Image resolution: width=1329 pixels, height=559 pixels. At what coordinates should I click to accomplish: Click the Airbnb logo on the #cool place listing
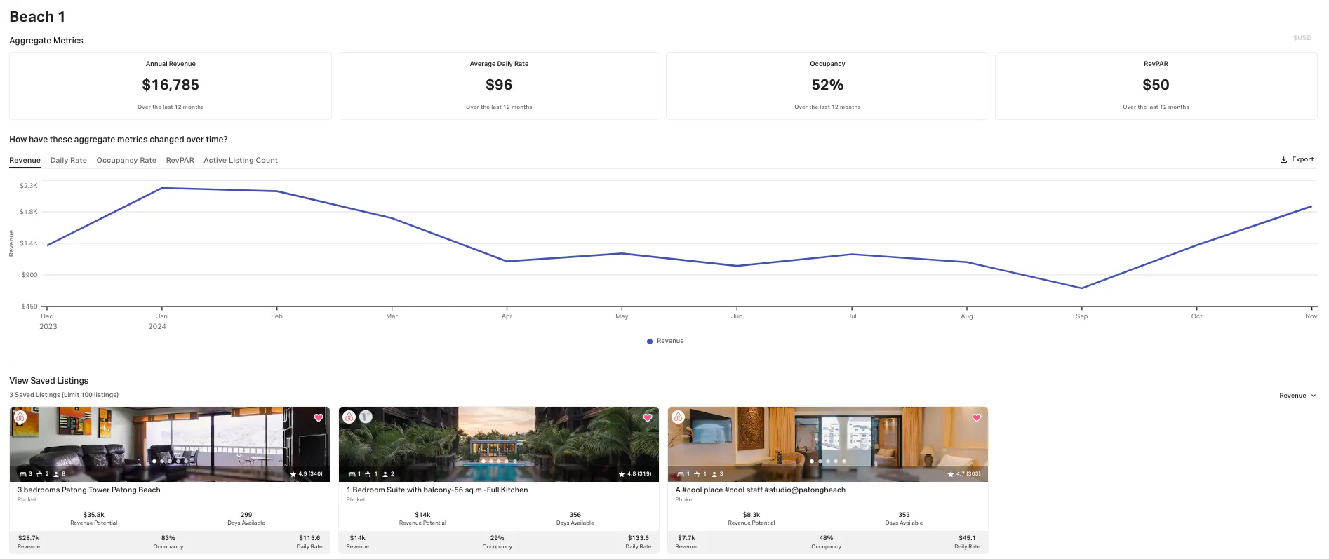pos(679,417)
